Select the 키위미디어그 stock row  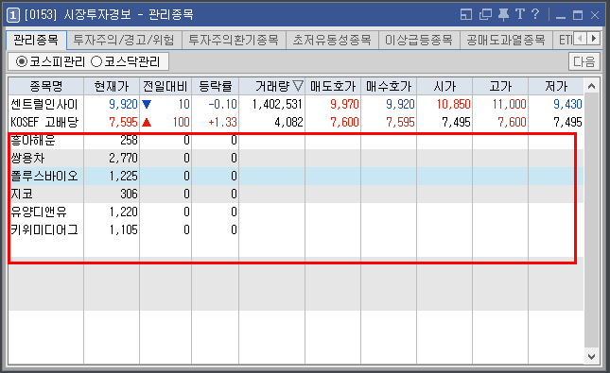(x=296, y=229)
